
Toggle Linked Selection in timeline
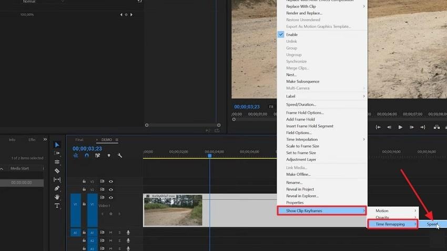[97, 155]
